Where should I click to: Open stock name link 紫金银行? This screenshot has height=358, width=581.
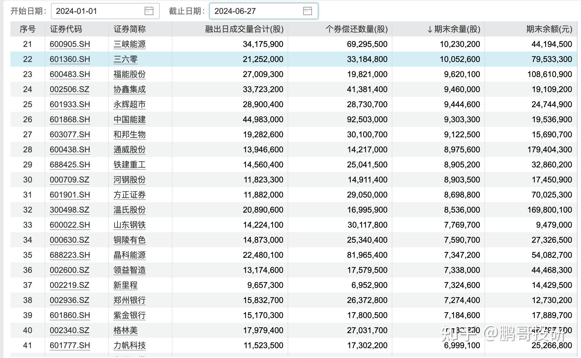pos(130,315)
